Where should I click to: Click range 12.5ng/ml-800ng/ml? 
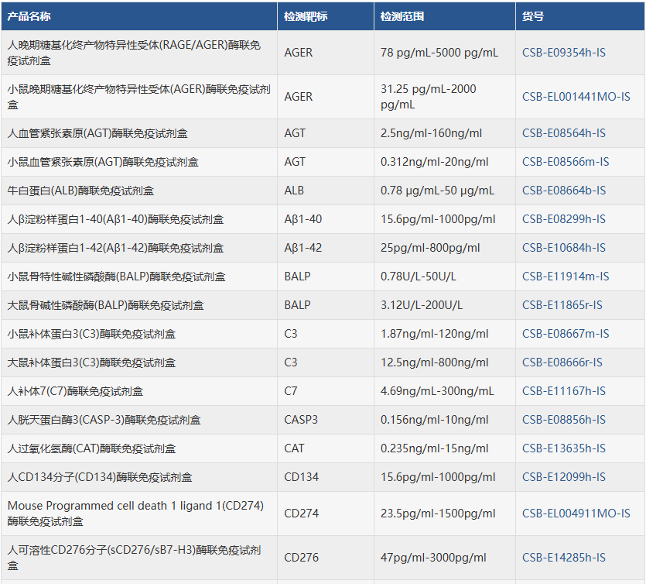(434, 362)
